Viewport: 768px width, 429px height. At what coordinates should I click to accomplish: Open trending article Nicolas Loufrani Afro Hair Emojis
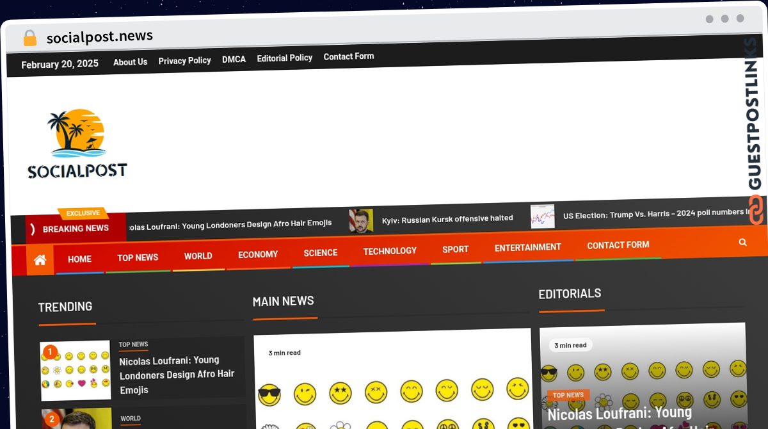[x=177, y=375]
